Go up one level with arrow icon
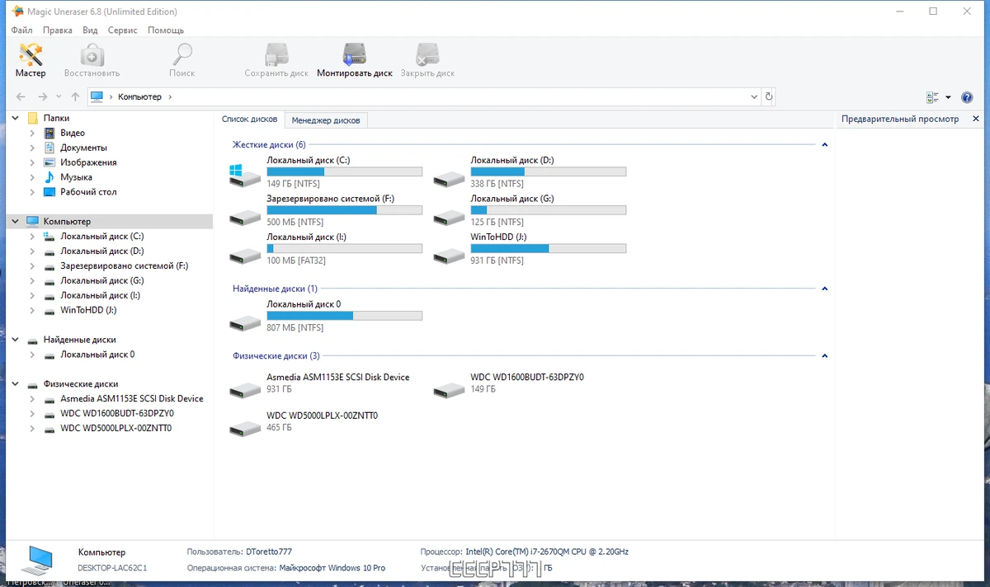 coord(75,97)
